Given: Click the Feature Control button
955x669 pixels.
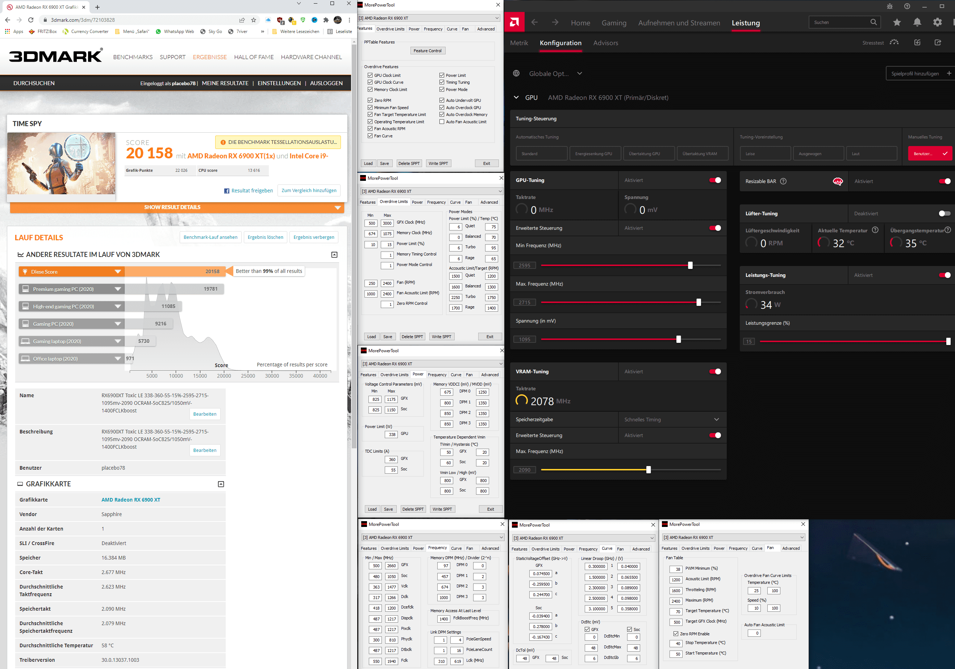Looking at the screenshot, I should click(x=427, y=51).
